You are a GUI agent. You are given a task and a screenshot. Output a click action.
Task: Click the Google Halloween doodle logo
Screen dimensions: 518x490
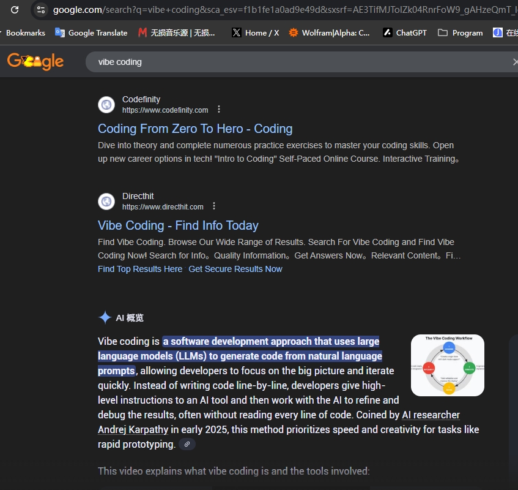tap(35, 61)
